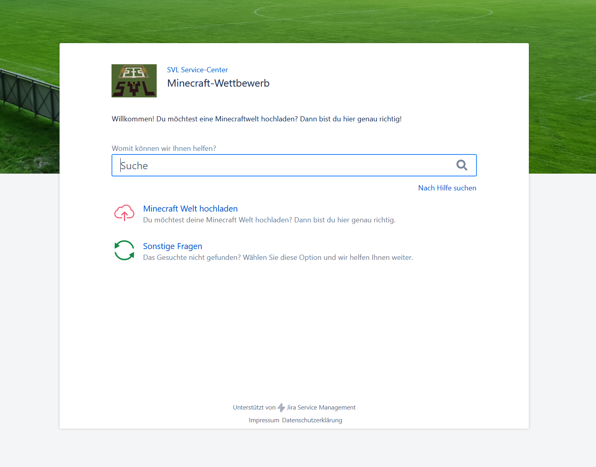Click the Minecraft-Wettbewerb page heading
Viewport: 596px width, 467px height.
pyautogui.click(x=218, y=83)
